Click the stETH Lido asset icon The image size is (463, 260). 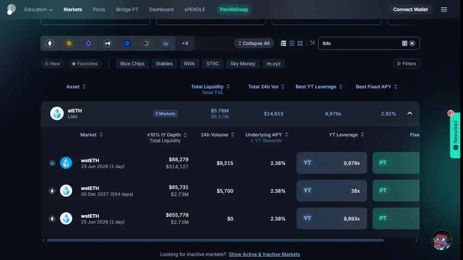(x=56, y=113)
